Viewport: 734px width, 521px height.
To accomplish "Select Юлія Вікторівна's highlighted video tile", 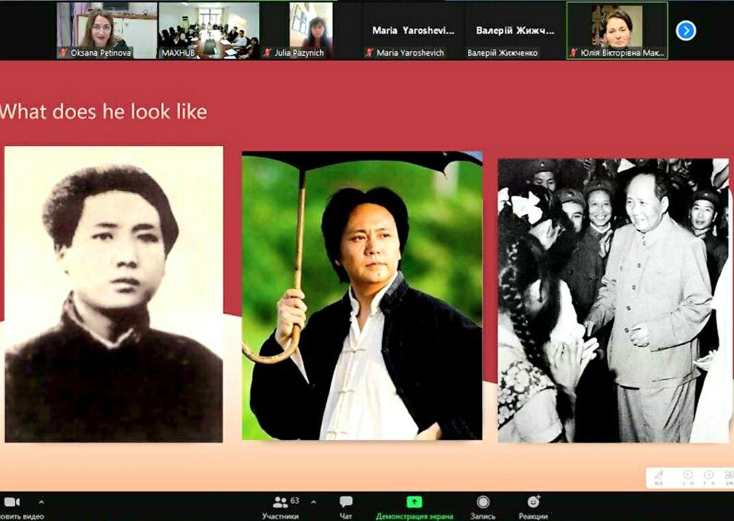I will pyautogui.click(x=617, y=30).
